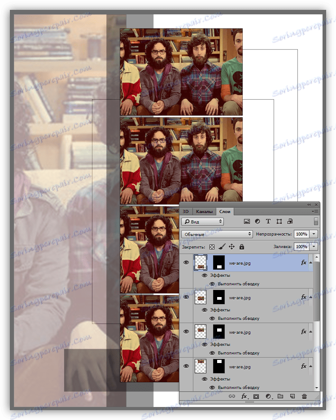Hide the third we-are.jpg layer
The image size is (336, 420).
[x=186, y=332]
